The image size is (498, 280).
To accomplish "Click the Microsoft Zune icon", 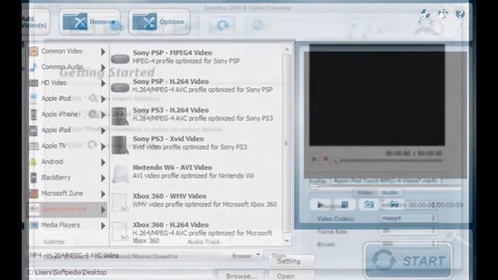I will [33, 194].
